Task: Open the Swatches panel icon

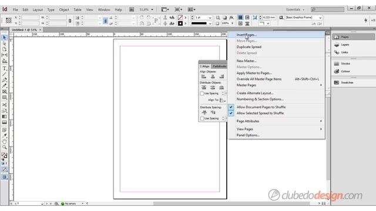Action: point(337,83)
